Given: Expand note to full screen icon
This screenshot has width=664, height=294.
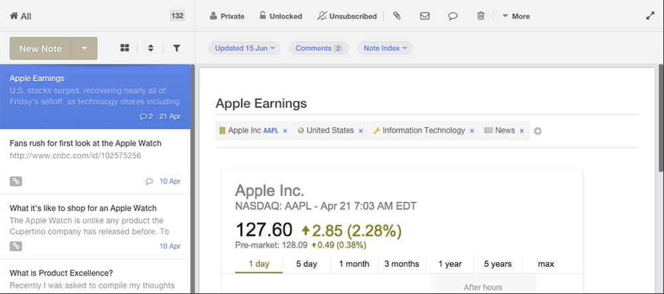Looking at the screenshot, I should pyautogui.click(x=651, y=16).
